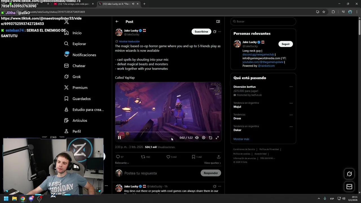The width and height of the screenshot is (361, 203).
Task: Go back using the Post arrow
Action: point(117,21)
